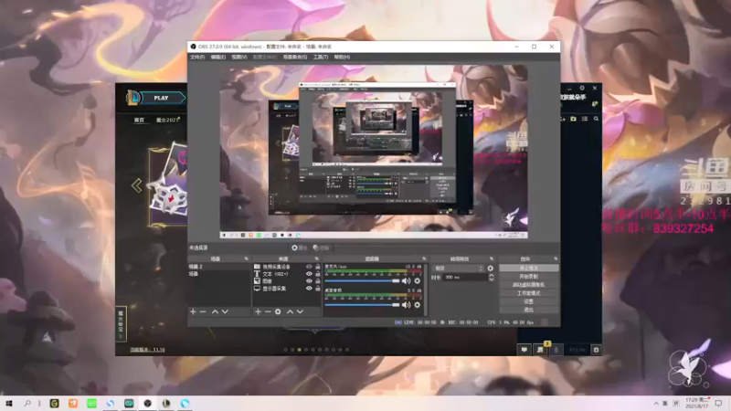Screen dimensions: 731x411
Task: Open notification center in system tray
Action: (718, 403)
